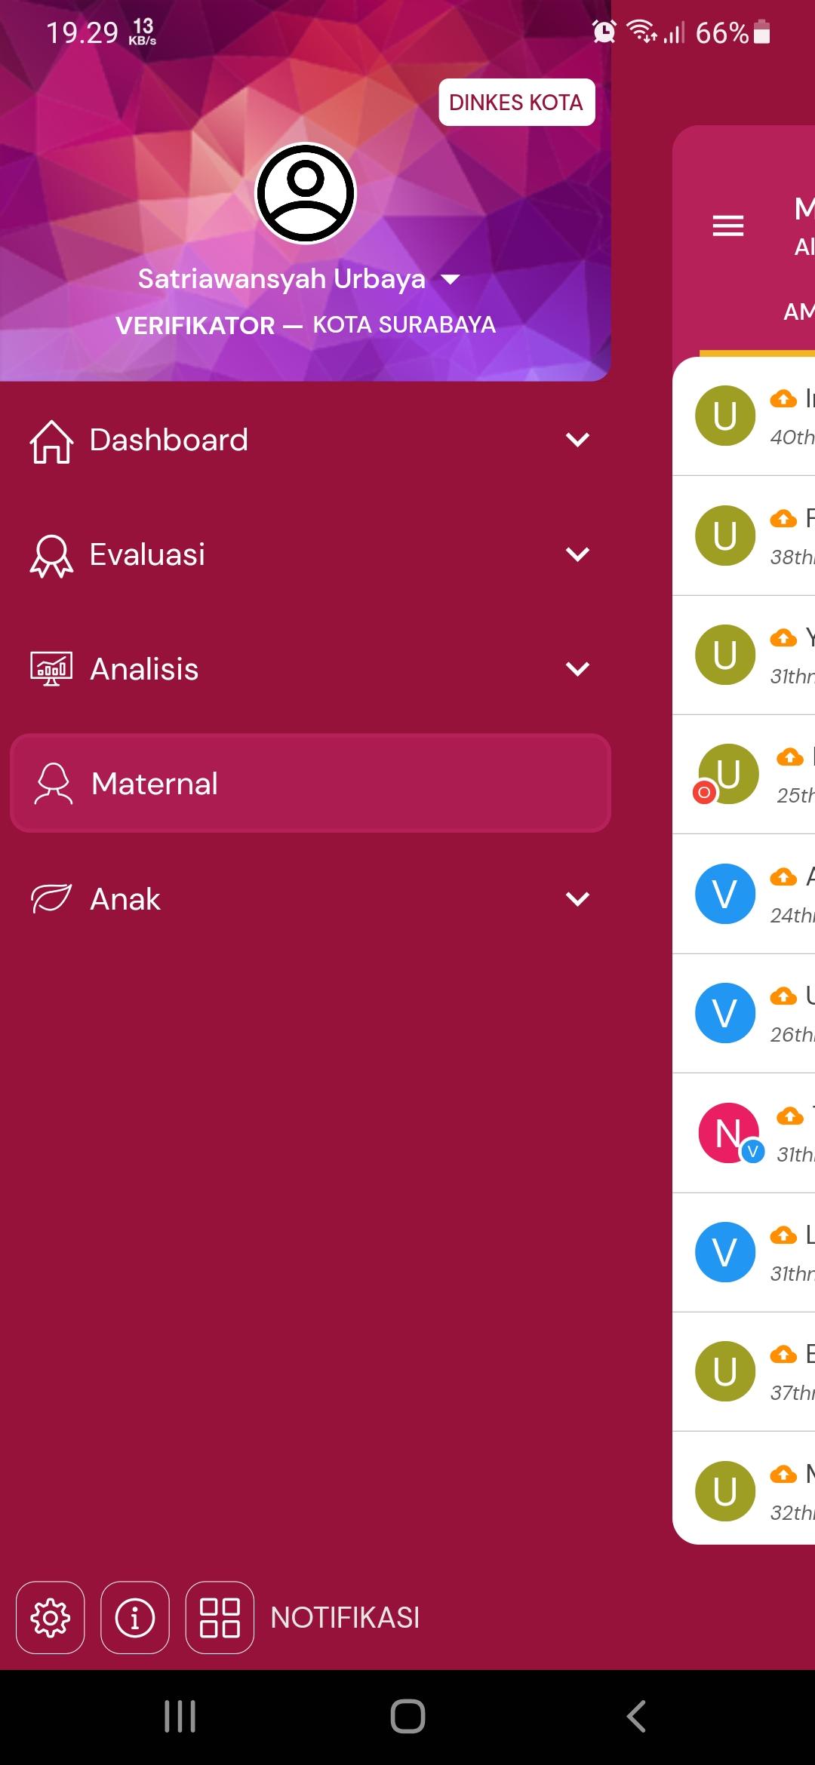Viewport: 815px width, 1765px height.
Task: Tap the Android home button
Action: [x=407, y=1717]
